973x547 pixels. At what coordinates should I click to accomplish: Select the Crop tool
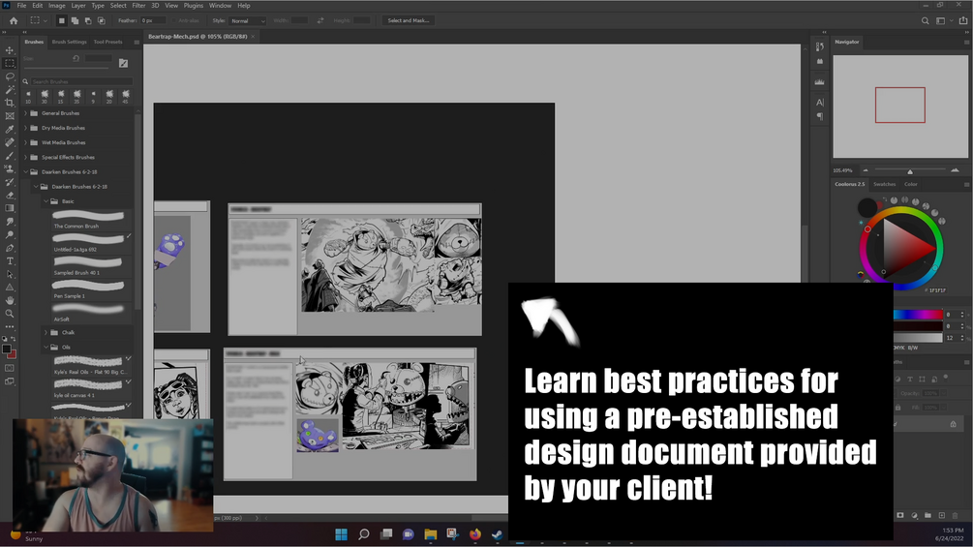[10, 103]
